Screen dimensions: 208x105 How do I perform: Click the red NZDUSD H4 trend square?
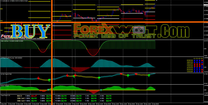coord(202,70)
